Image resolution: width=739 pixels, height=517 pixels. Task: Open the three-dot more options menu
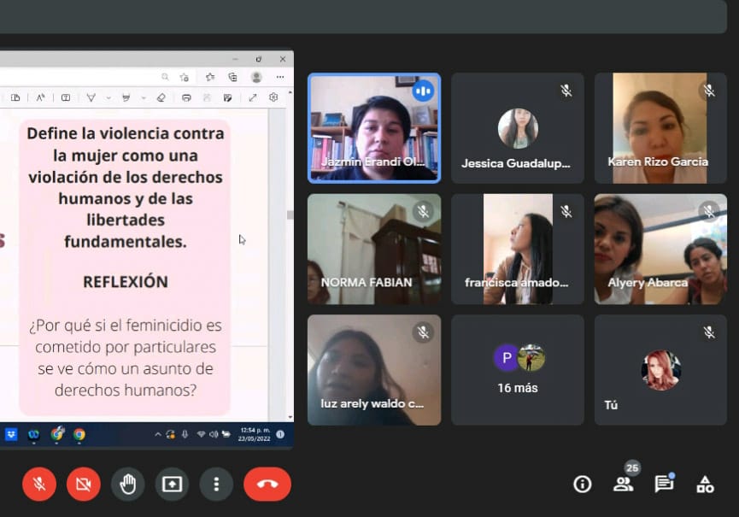[x=216, y=485]
